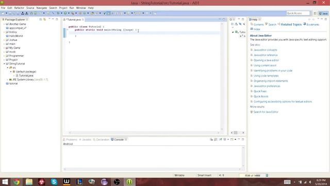Click Search for Java Editor link

tap(266, 112)
